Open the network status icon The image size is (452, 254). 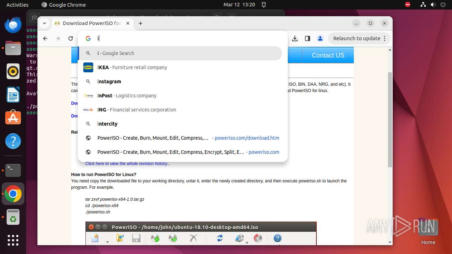coord(423,5)
